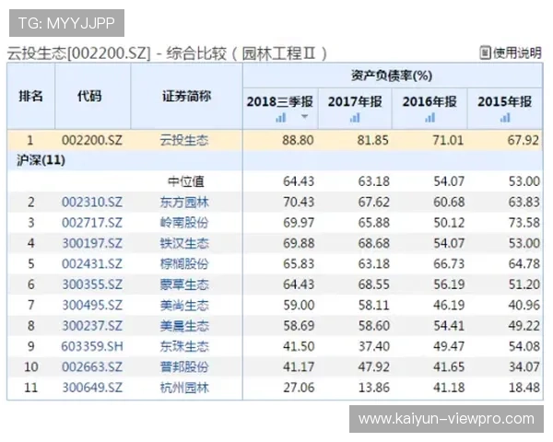Viewport: 553px width, 442px height.
Task: Open stock code 300237.SZ link
Action: click(92, 325)
